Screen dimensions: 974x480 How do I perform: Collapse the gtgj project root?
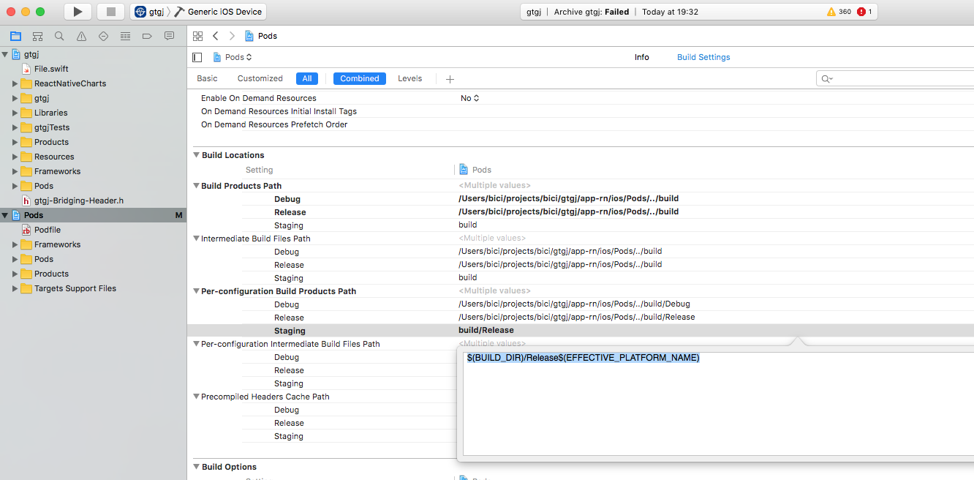(5, 54)
